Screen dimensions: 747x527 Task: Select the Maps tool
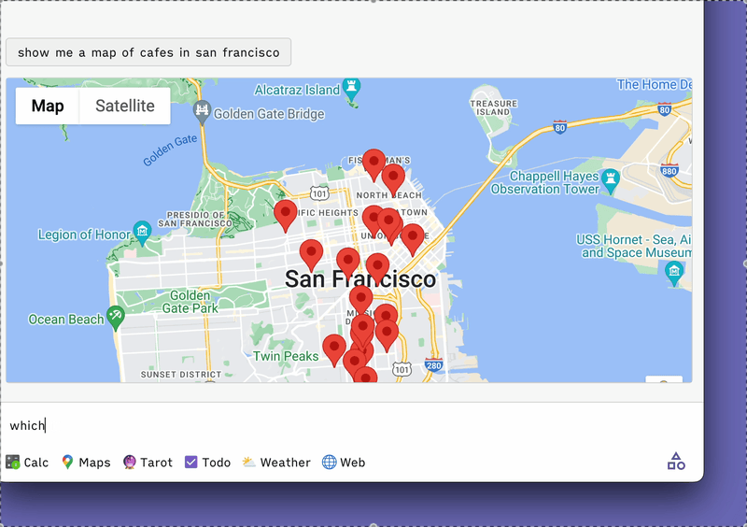(x=86, y=463)
